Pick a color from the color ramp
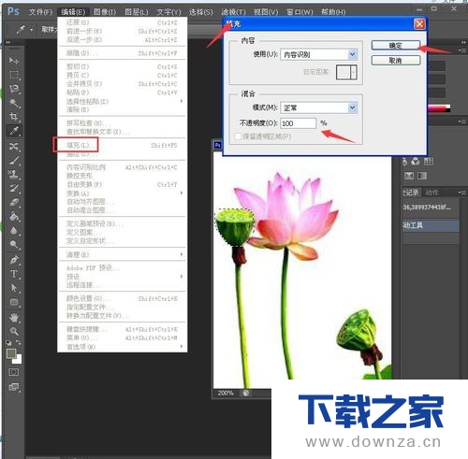468x459 pixels. [439, 108]
